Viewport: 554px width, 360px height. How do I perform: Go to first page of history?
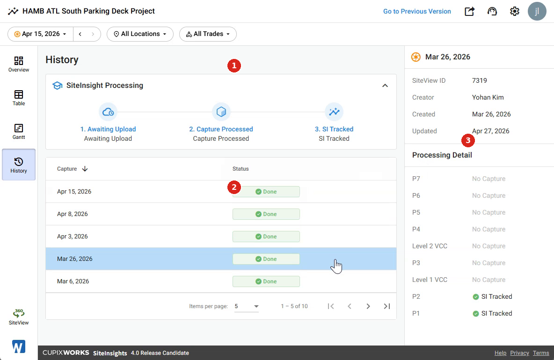331,306
